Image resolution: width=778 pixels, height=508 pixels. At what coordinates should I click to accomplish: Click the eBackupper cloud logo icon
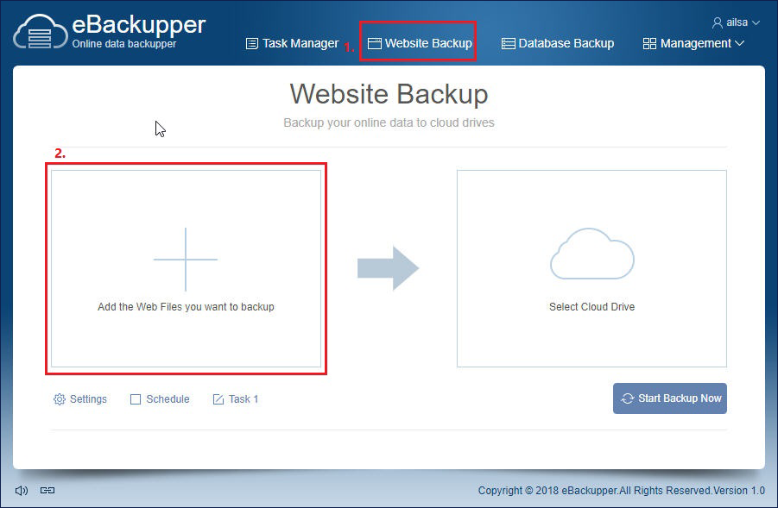tap(41, 32)
